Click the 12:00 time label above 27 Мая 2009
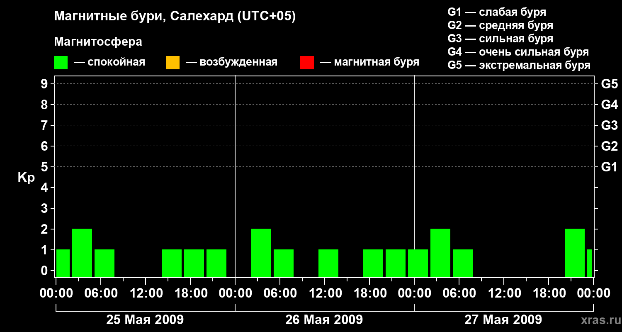The width and height of the screenshot is (622, 332). pyautogui.click(x=504, y=293)
